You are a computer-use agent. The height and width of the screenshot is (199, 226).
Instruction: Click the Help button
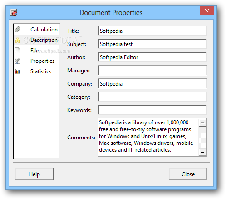[34, 174]
